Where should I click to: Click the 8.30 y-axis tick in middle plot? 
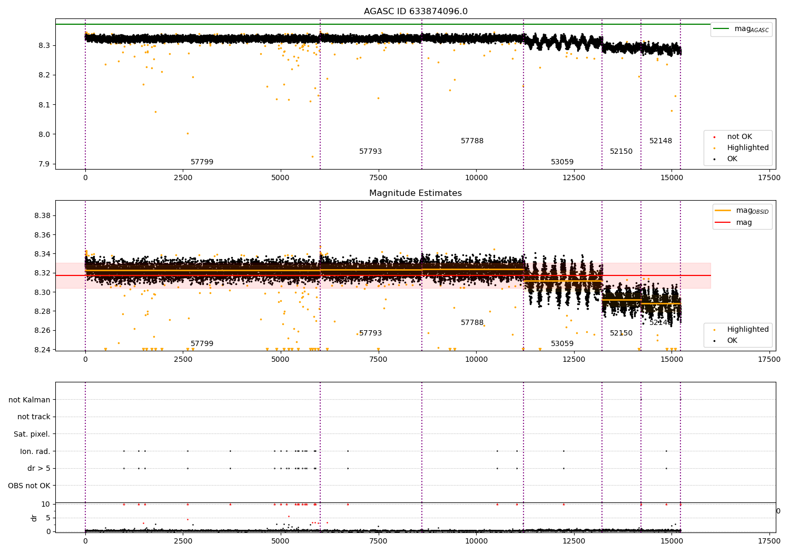(42, 292)
